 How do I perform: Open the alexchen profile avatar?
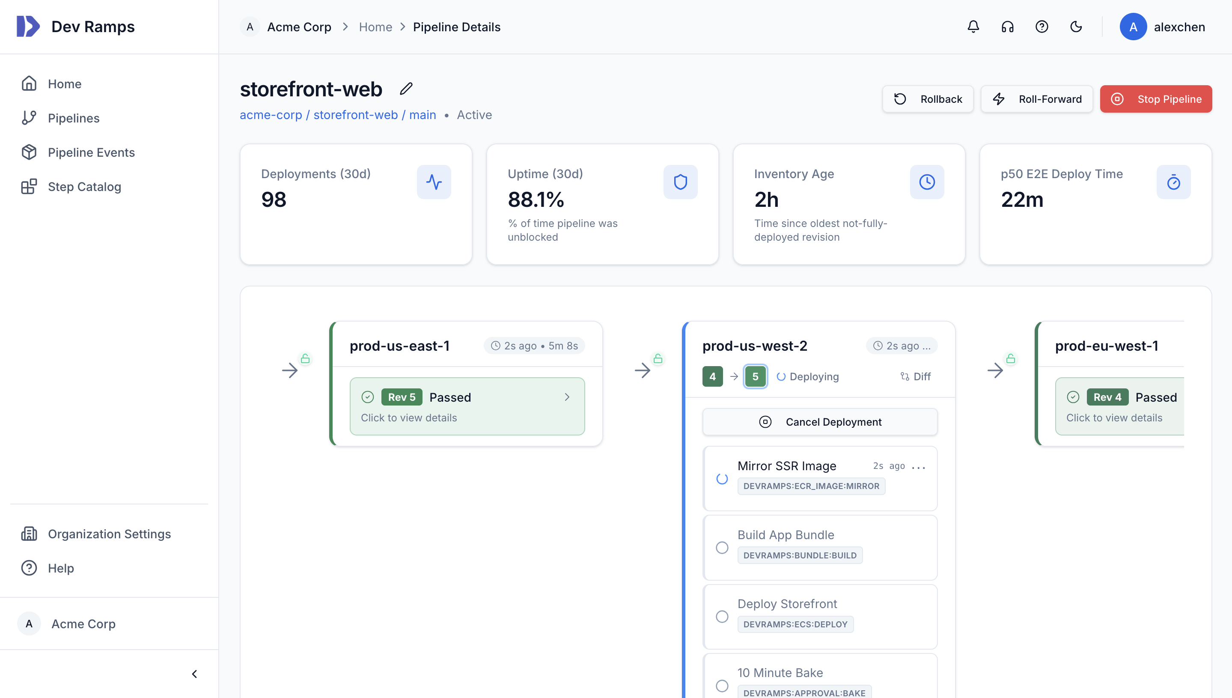[1133, 27]
